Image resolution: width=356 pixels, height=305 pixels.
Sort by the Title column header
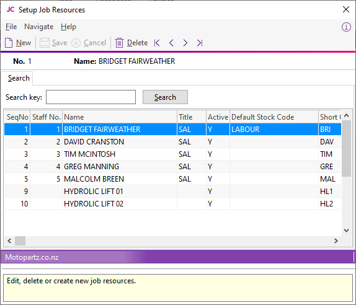[x=192, y=117]
